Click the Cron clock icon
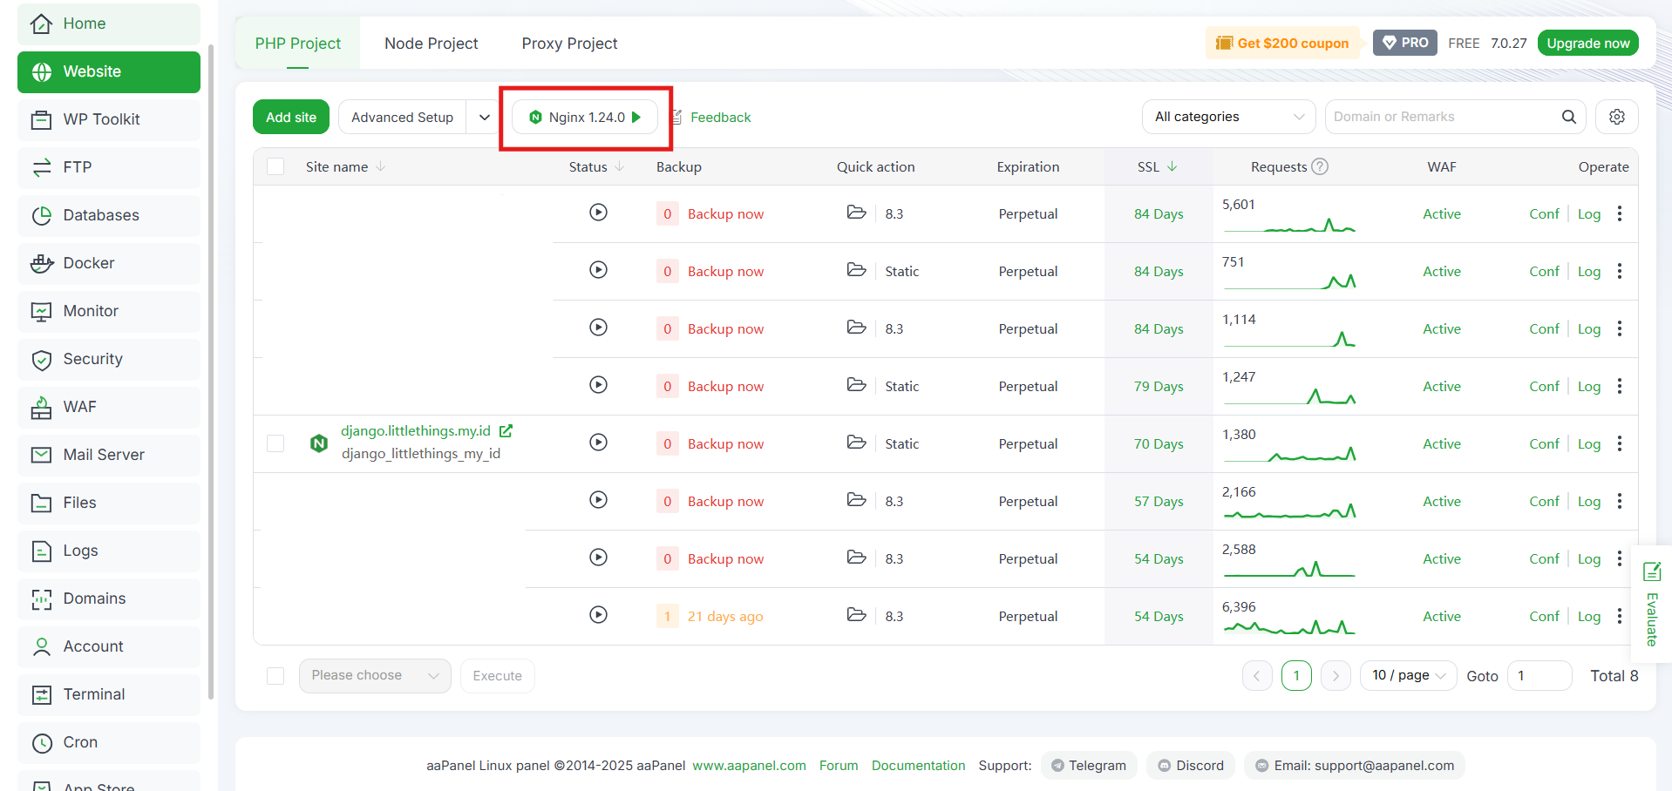Screen dimensions: 1672x791 pyautogui.click(x=41, y=742)
